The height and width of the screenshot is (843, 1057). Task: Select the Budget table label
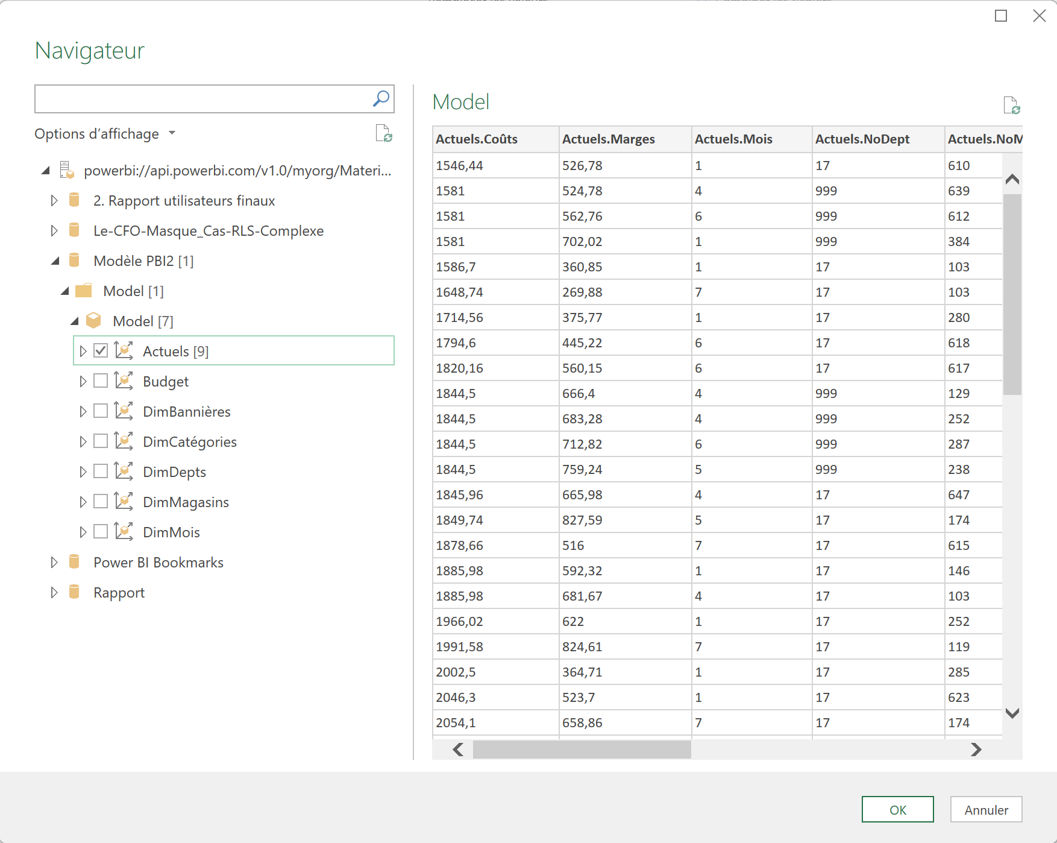tap(166, 381)
